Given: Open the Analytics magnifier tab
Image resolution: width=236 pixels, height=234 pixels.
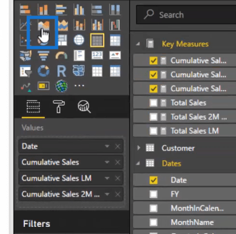Looking at the screenshot, I should pyautogui.click(x=84, y=107).
